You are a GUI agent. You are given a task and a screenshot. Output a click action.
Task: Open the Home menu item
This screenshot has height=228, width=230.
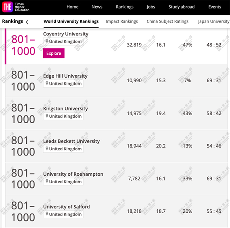[x=73, y=7]
